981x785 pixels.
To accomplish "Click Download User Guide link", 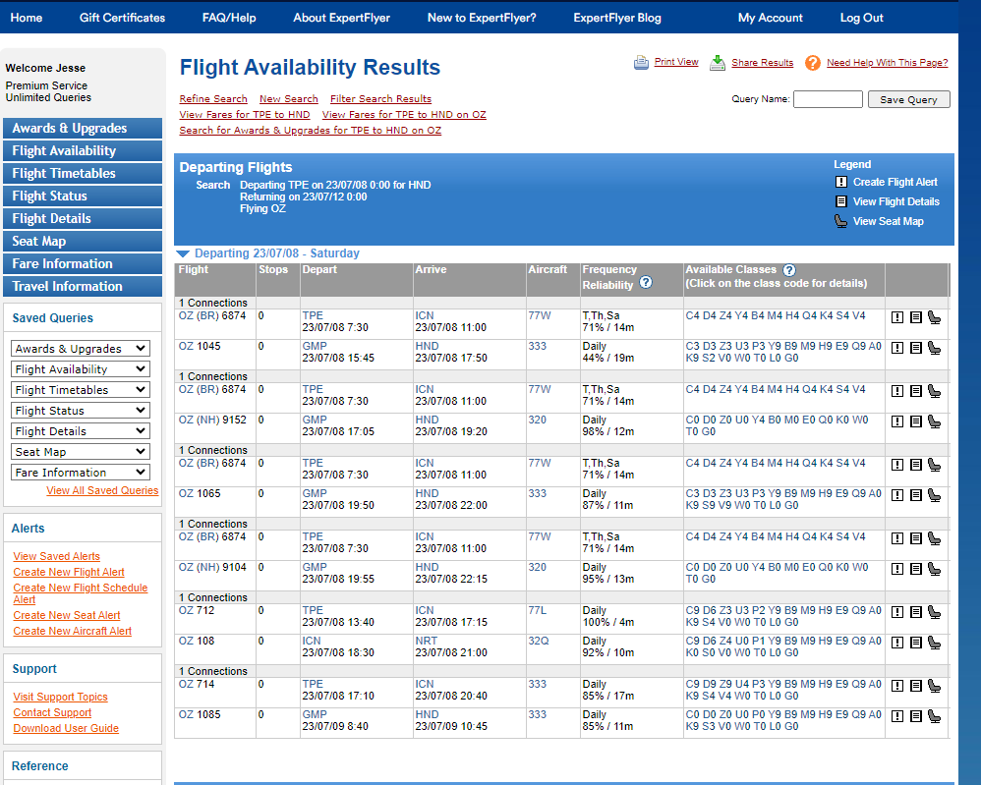I will pos(66,728).
